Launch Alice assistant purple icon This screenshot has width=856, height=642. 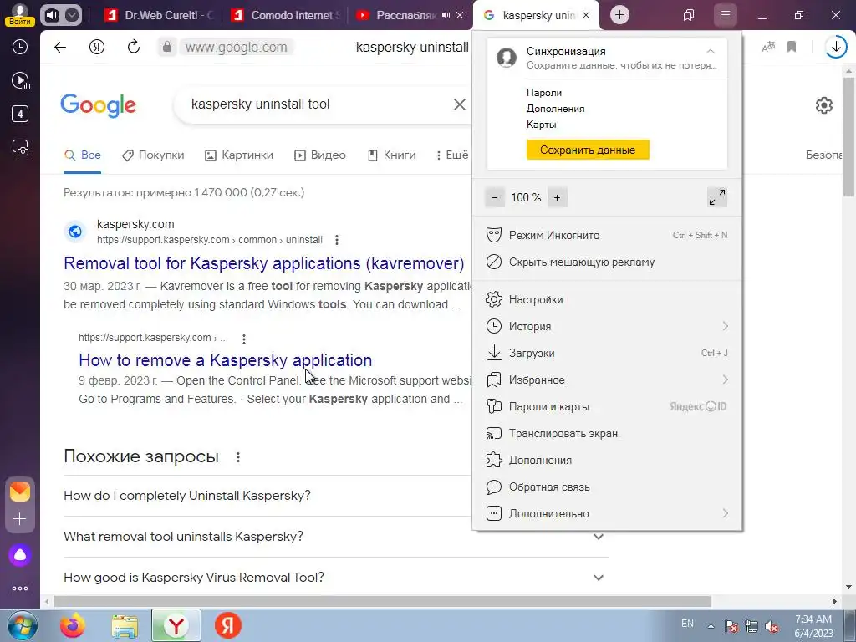[x=20, y=555]
